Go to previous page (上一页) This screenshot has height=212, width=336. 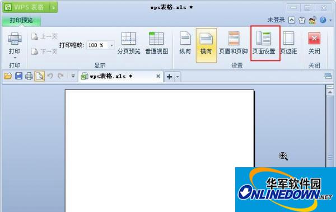(44, 36)
